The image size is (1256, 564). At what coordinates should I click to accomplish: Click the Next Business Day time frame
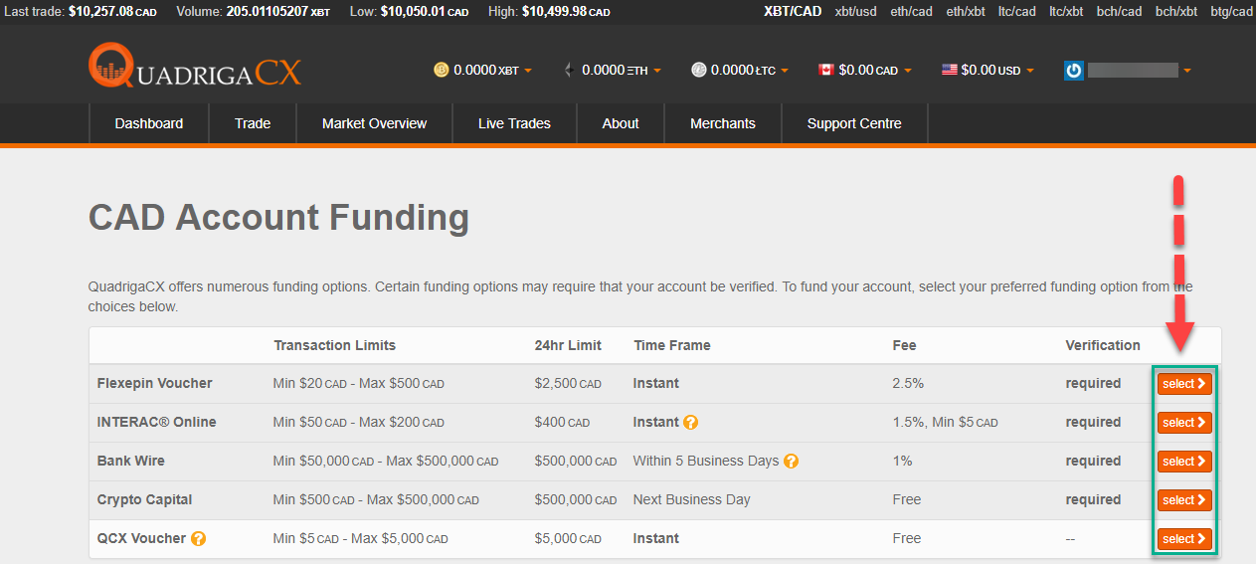692,499
